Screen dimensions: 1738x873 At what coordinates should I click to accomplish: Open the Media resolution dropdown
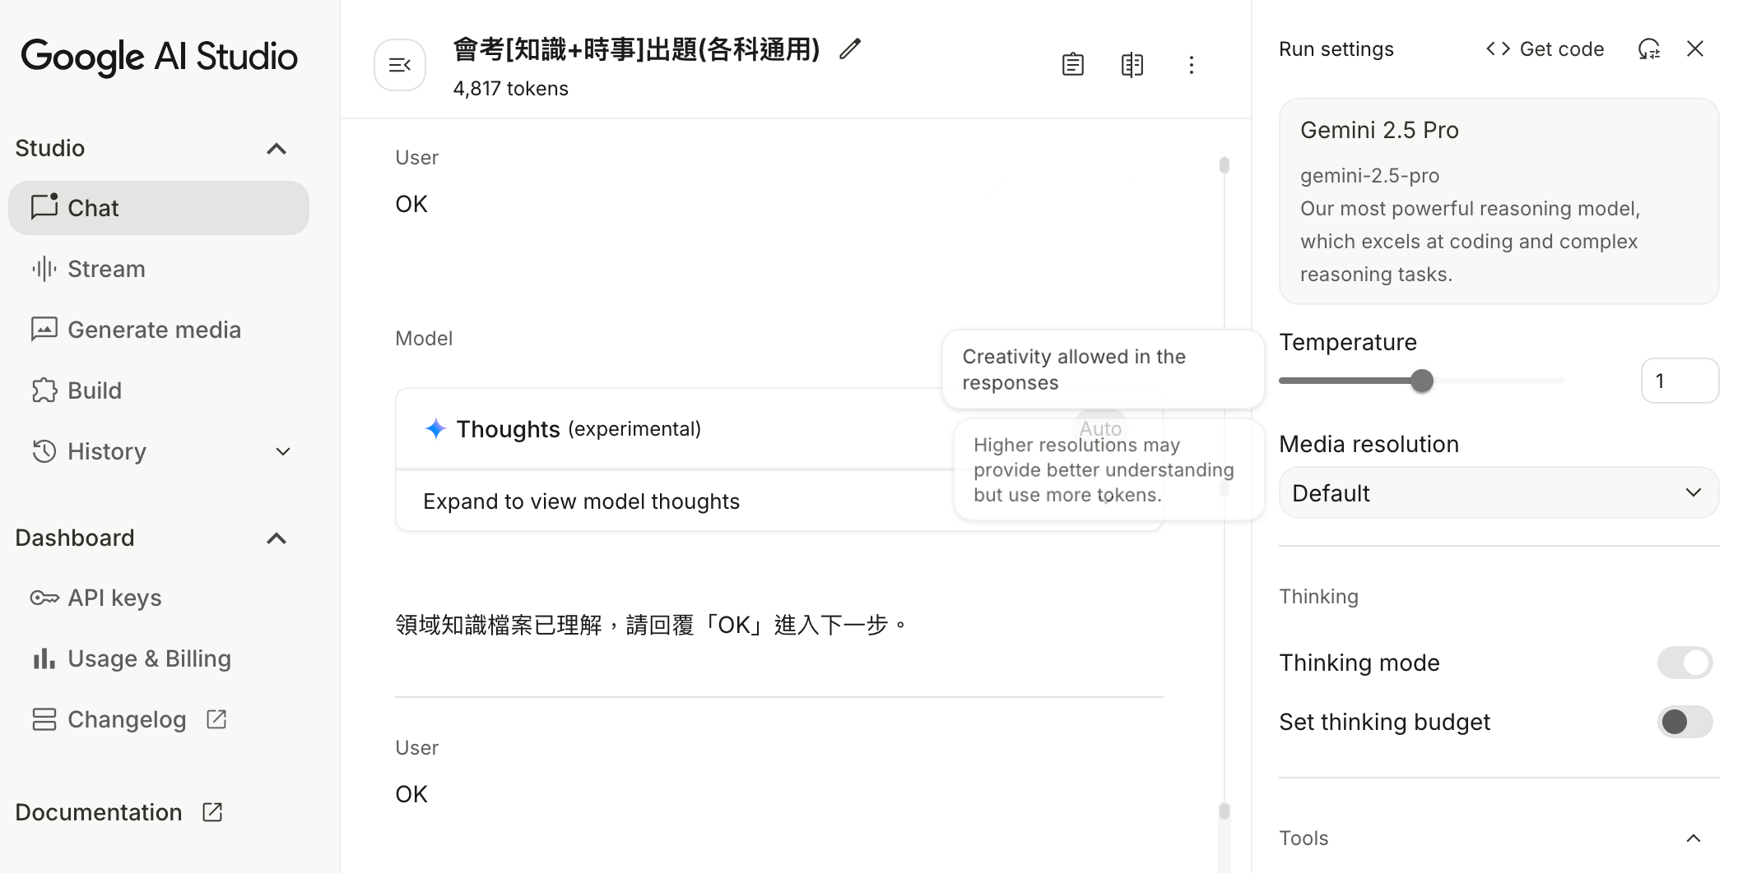1499,493
